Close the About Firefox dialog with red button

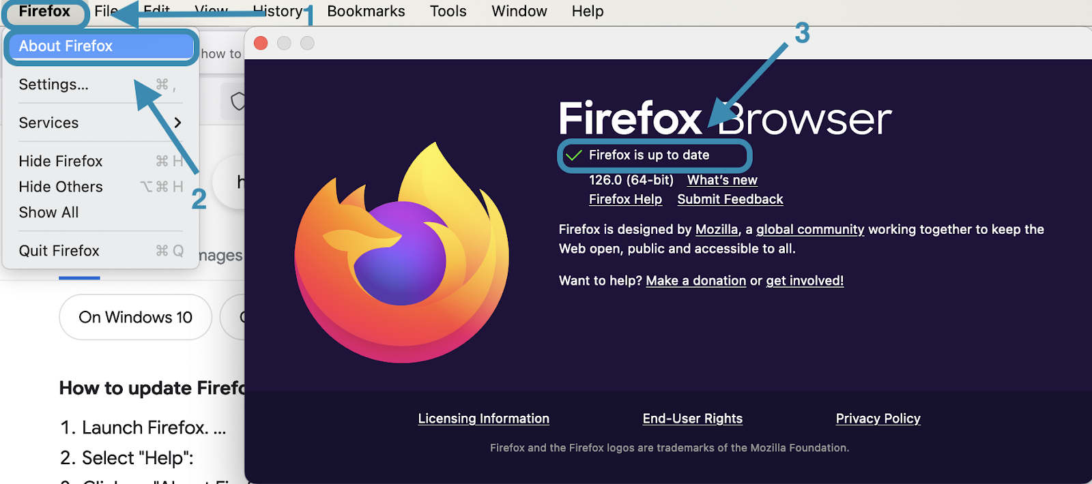[x=261, y=44]
